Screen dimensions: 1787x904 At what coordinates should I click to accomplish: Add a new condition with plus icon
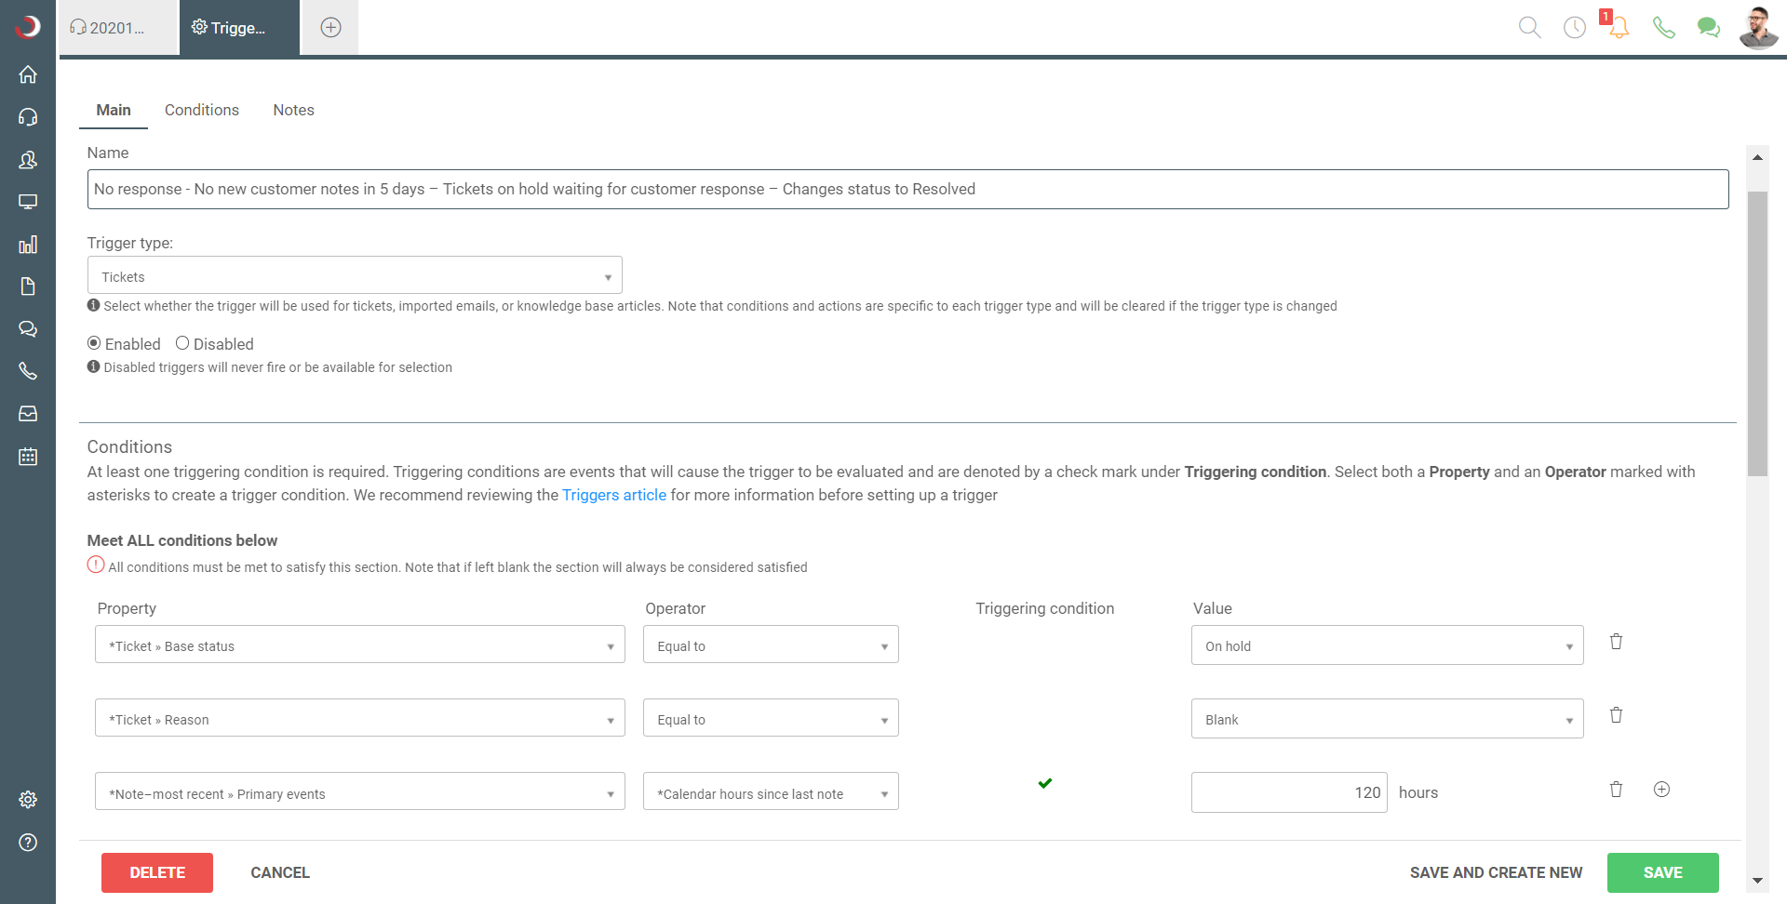[x=1661, y=790]
